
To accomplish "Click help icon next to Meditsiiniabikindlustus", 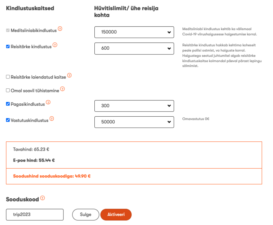I will point(60,29).
